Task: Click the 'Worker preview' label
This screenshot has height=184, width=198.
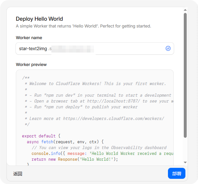Action: [31, 64]
